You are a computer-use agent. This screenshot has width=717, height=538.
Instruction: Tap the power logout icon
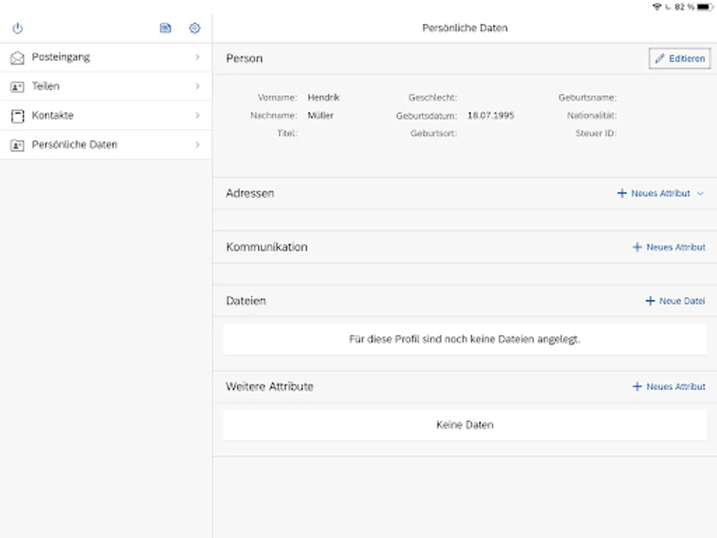[17, 28]
